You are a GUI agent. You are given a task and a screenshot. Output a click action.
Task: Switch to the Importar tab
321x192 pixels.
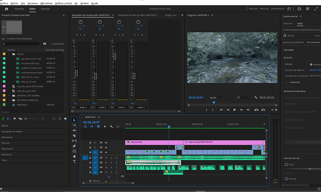coord(19,9)
